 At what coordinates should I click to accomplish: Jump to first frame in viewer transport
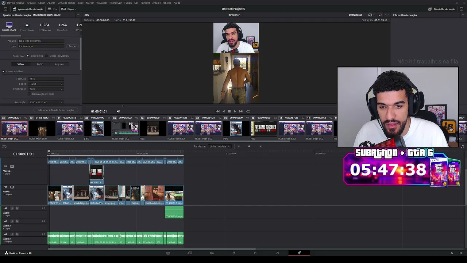coord(217,111)
